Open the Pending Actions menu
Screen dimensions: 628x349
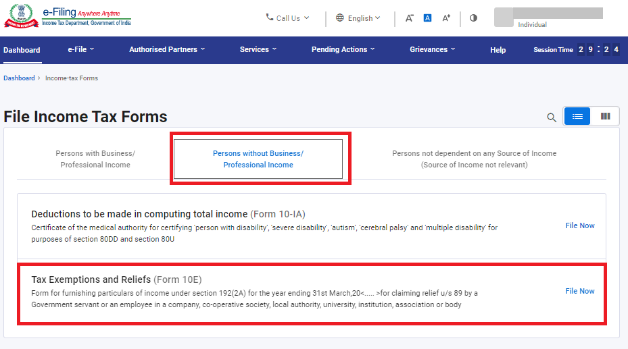(343, 49)
